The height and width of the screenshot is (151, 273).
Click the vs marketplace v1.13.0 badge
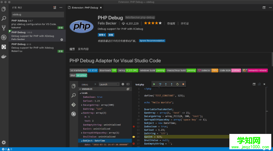tap(83, 70)
